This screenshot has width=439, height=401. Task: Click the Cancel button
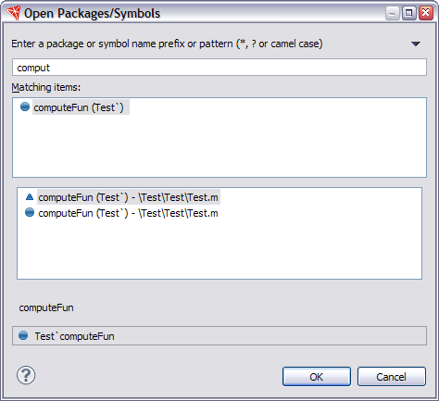tap(392, 377)
